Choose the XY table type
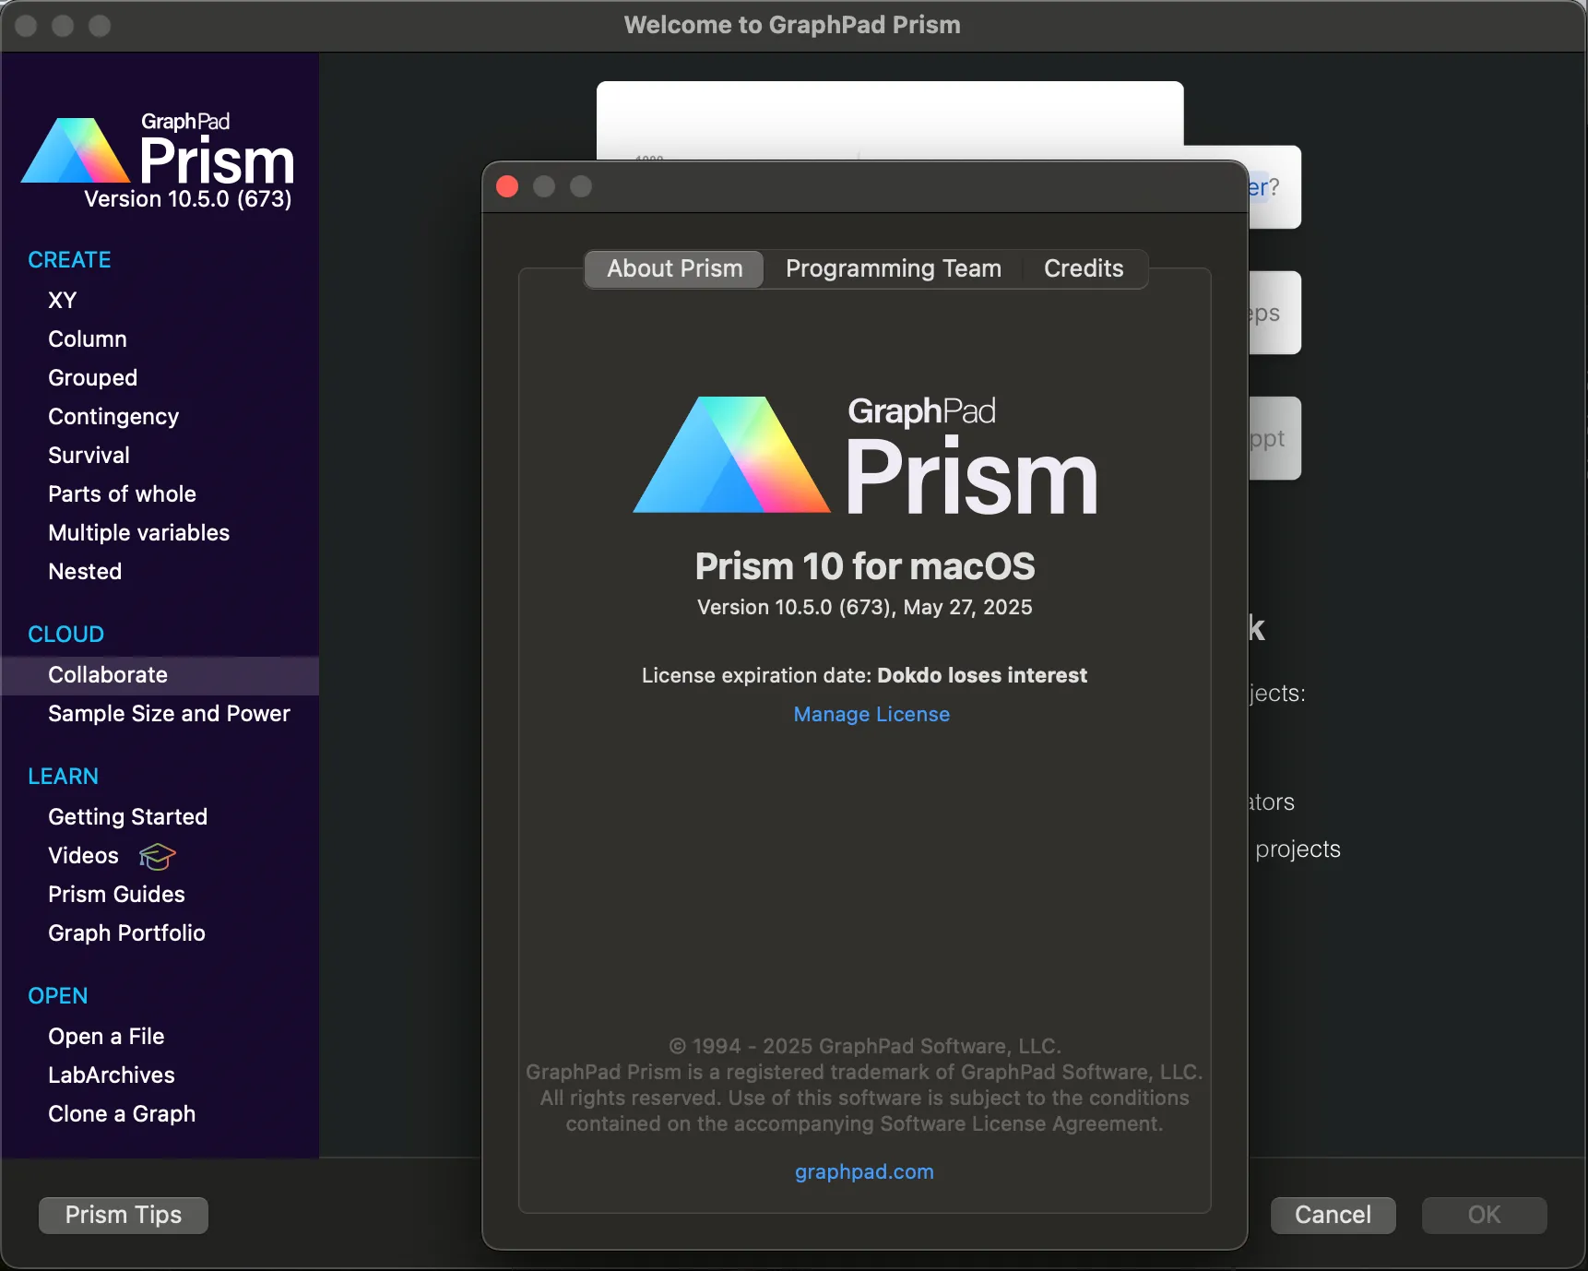Screen dimensions: 1588x1271 click(x=63, y=301)
